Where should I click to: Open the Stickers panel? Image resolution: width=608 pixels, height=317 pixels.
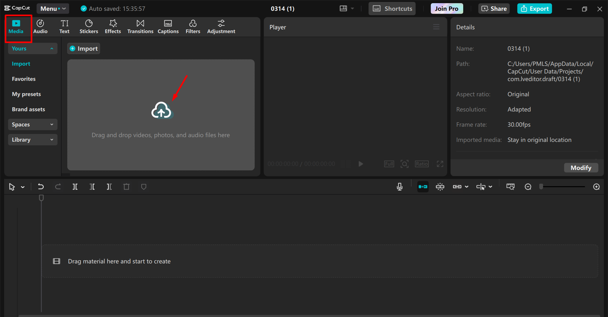tap(89, 26)
